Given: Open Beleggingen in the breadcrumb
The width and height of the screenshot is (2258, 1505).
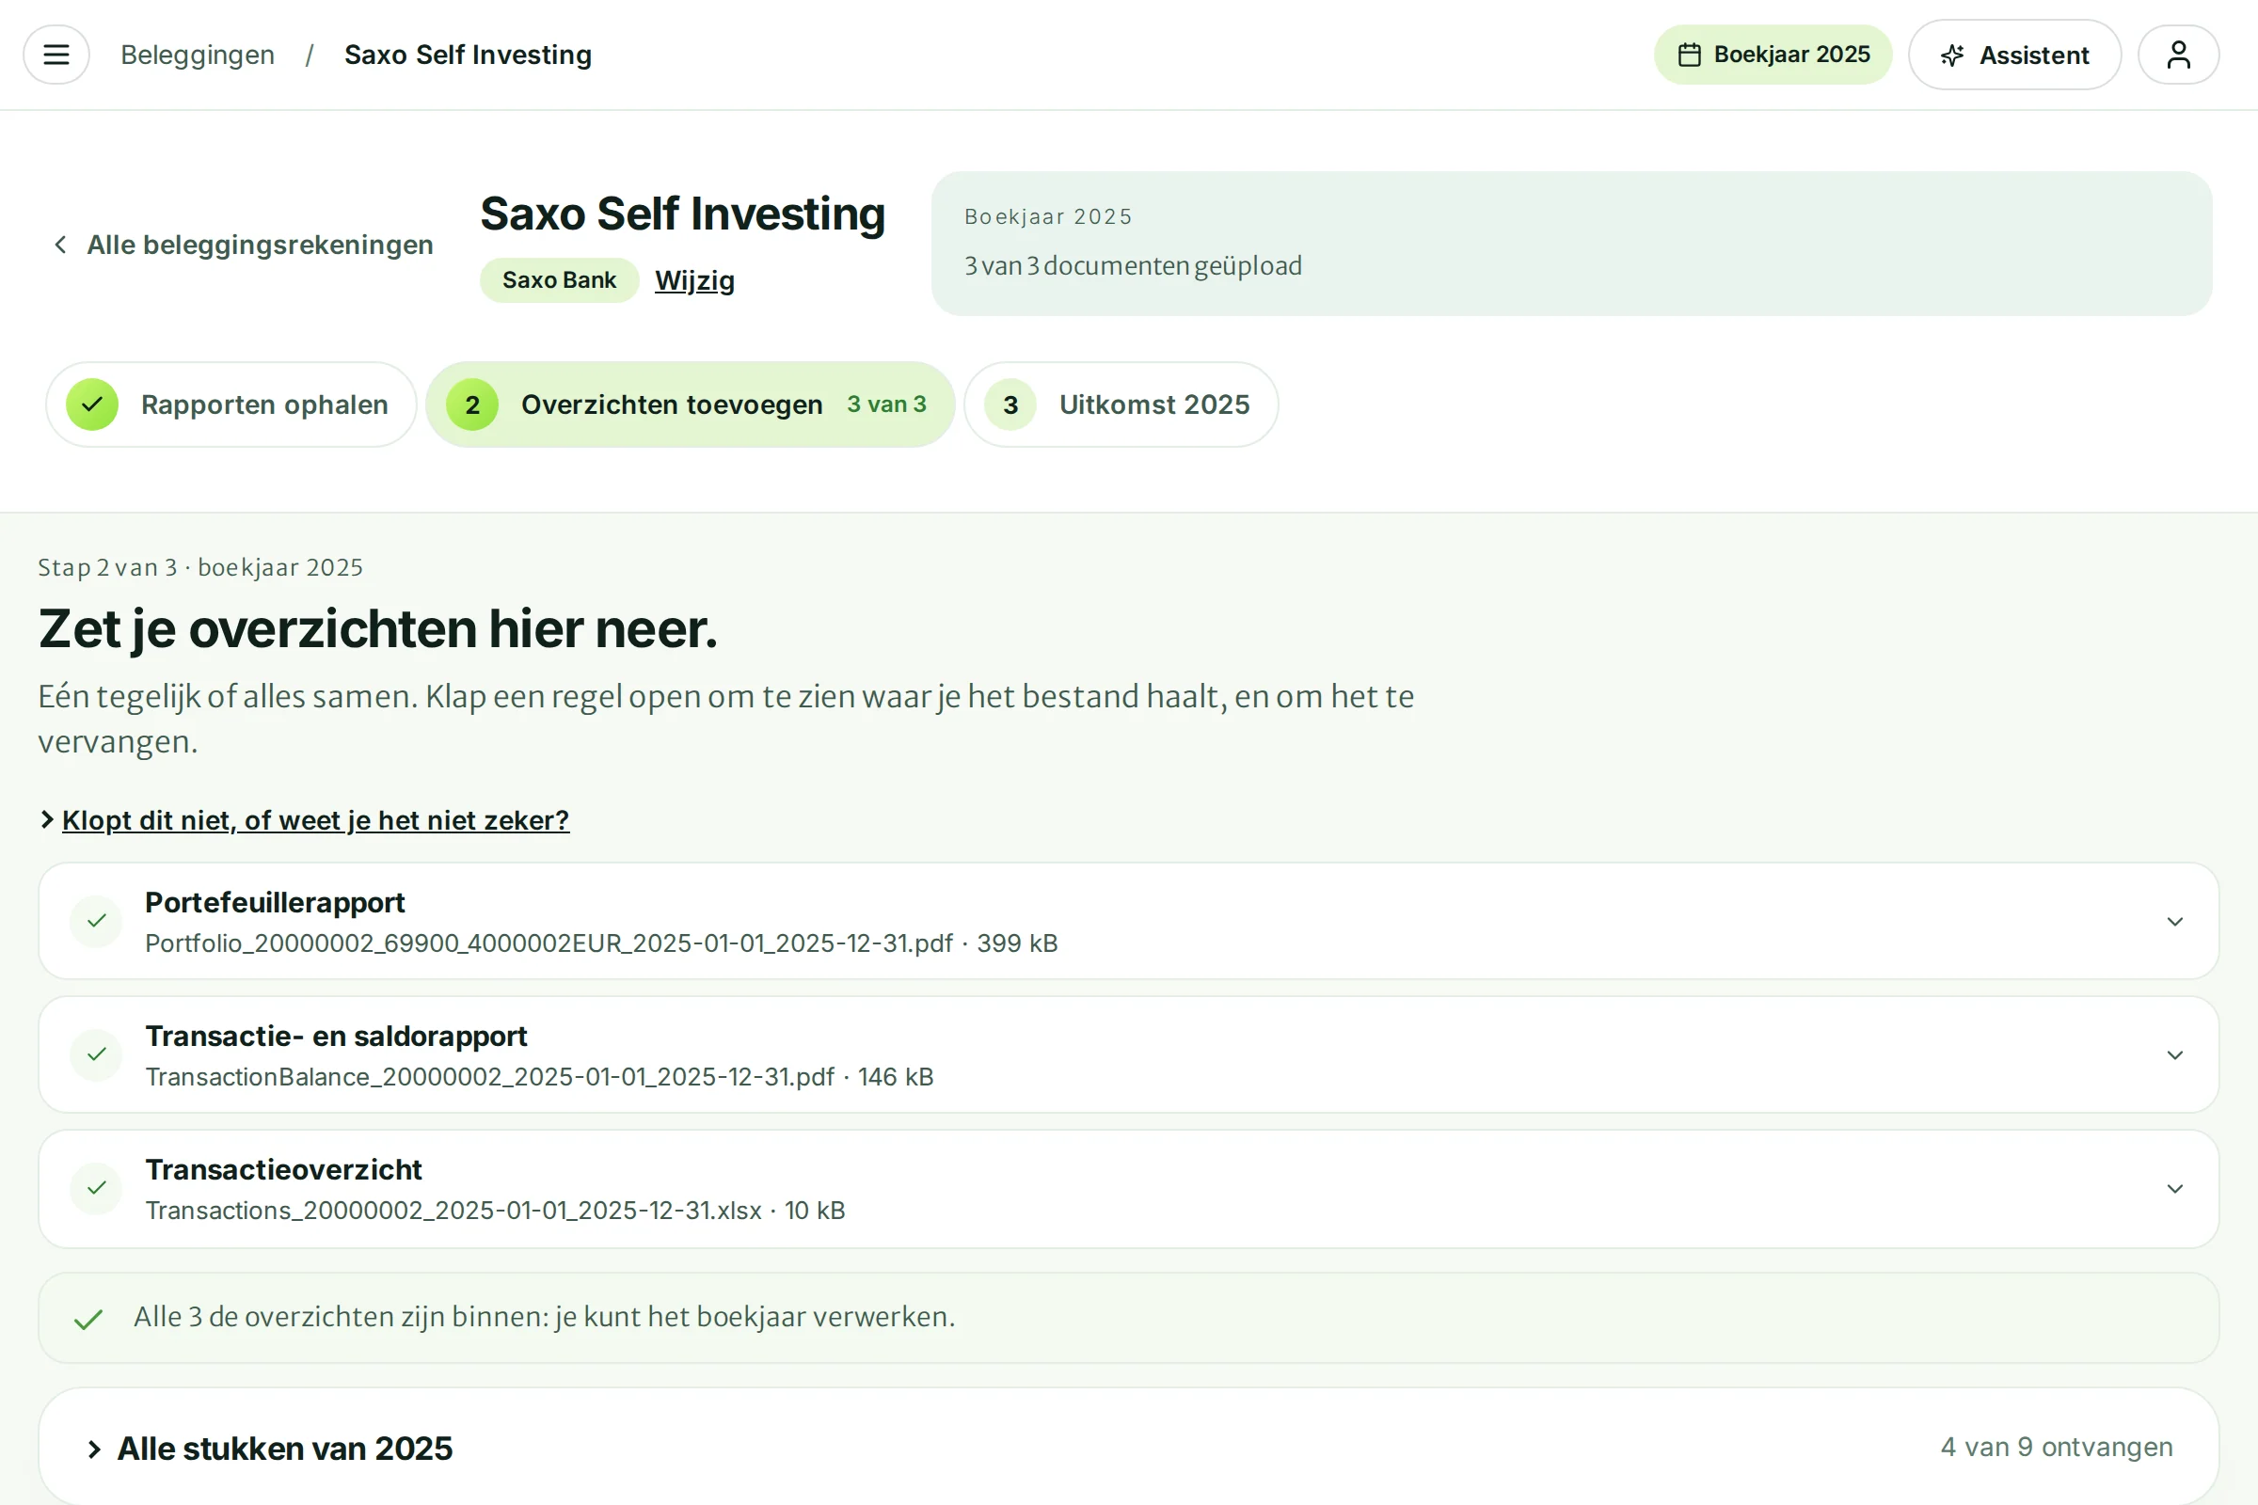Looking at the screenshot, I should point(198,55).
